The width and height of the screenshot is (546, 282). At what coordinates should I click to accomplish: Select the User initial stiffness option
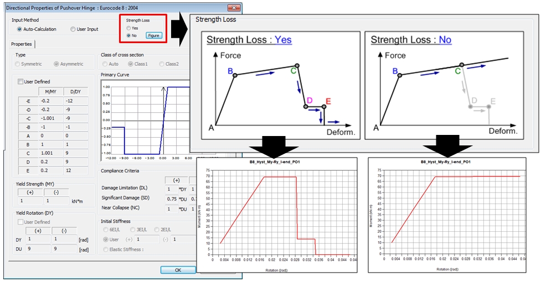click(x=105, y=239)
